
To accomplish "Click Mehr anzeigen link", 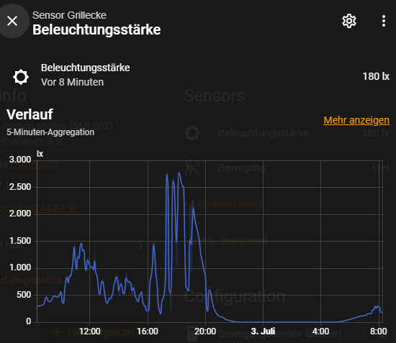I will tap(356, 120).
